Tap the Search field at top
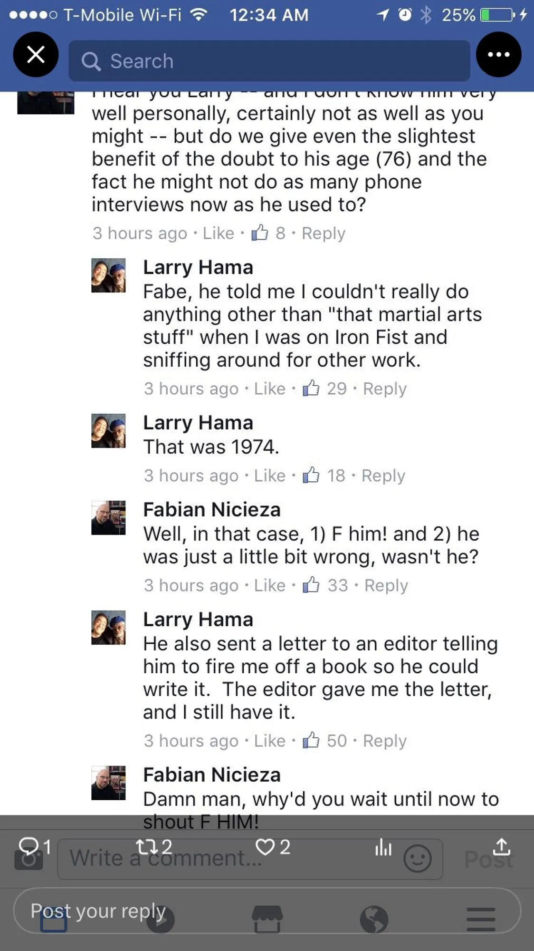 tap(269, 61)
